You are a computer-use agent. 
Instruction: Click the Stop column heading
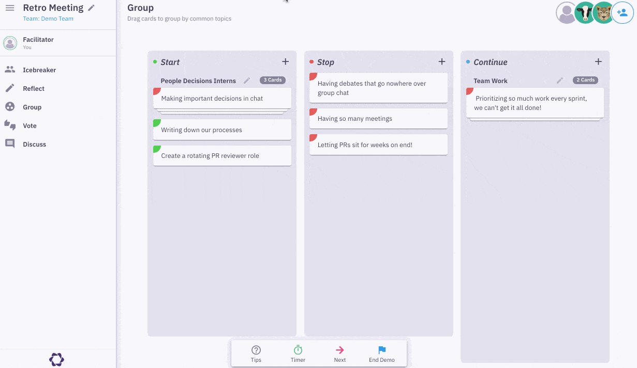point(325,62)
